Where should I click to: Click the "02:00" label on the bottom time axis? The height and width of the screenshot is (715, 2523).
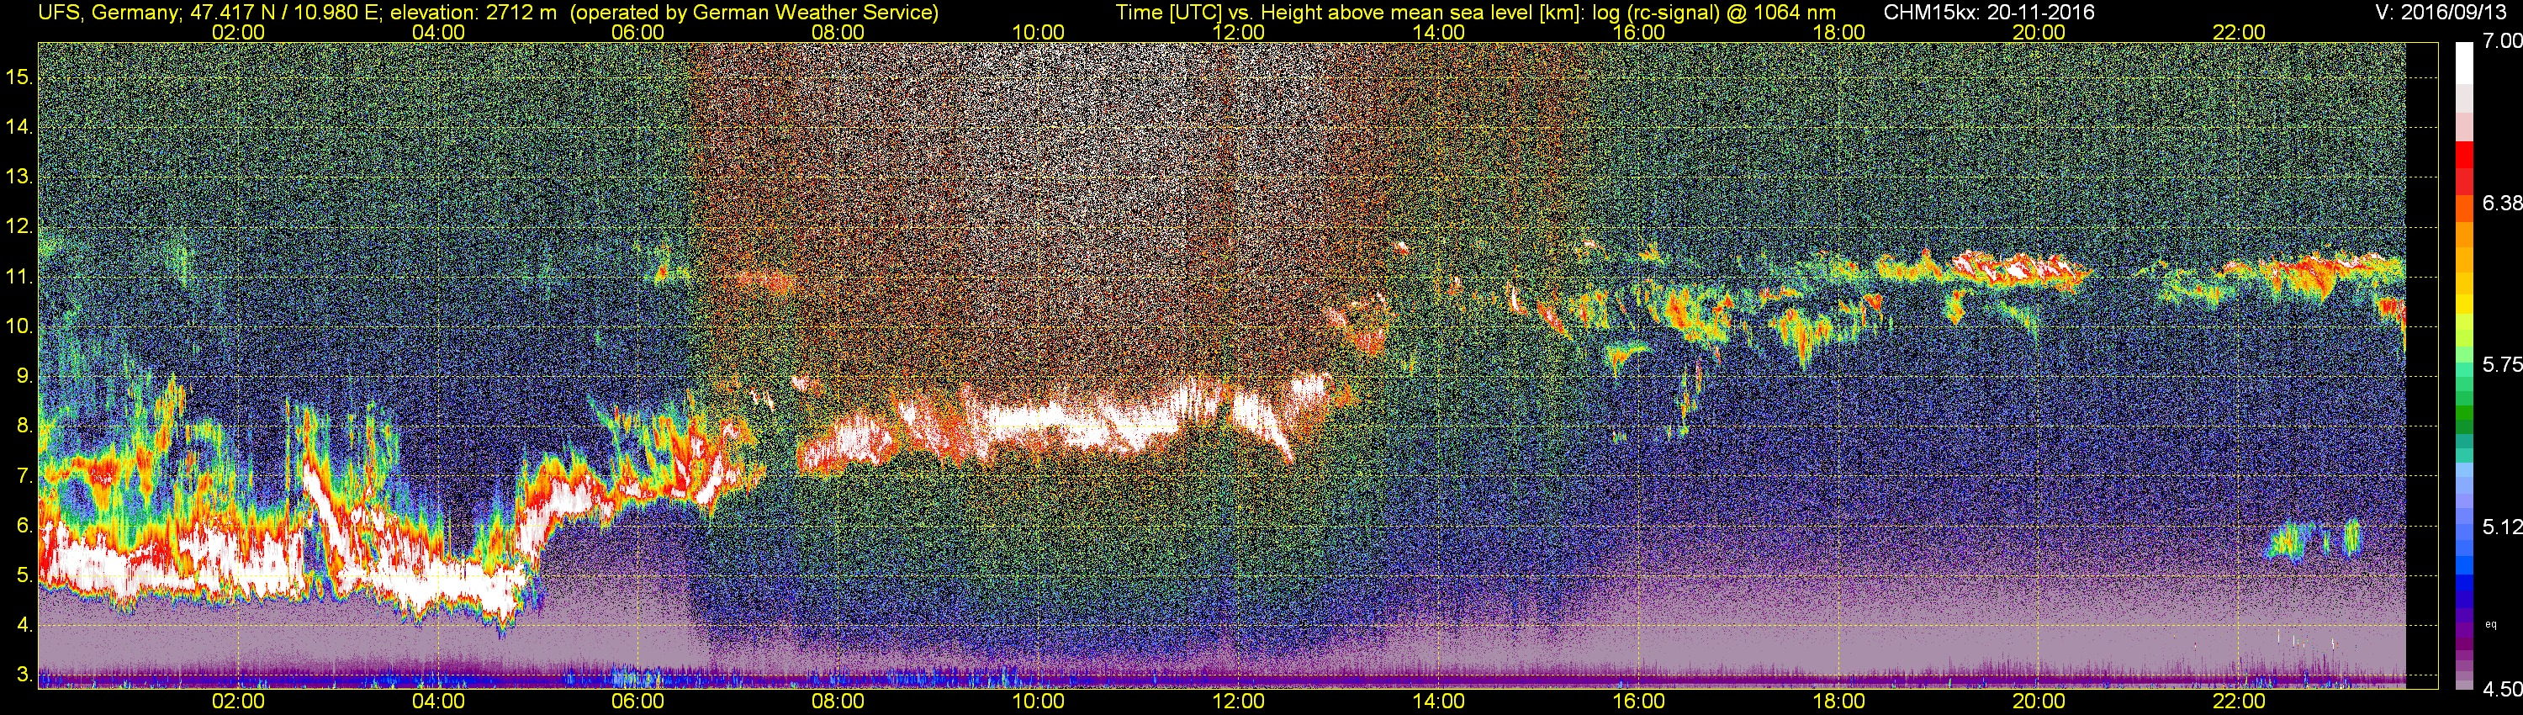click(x=238, y=702)
